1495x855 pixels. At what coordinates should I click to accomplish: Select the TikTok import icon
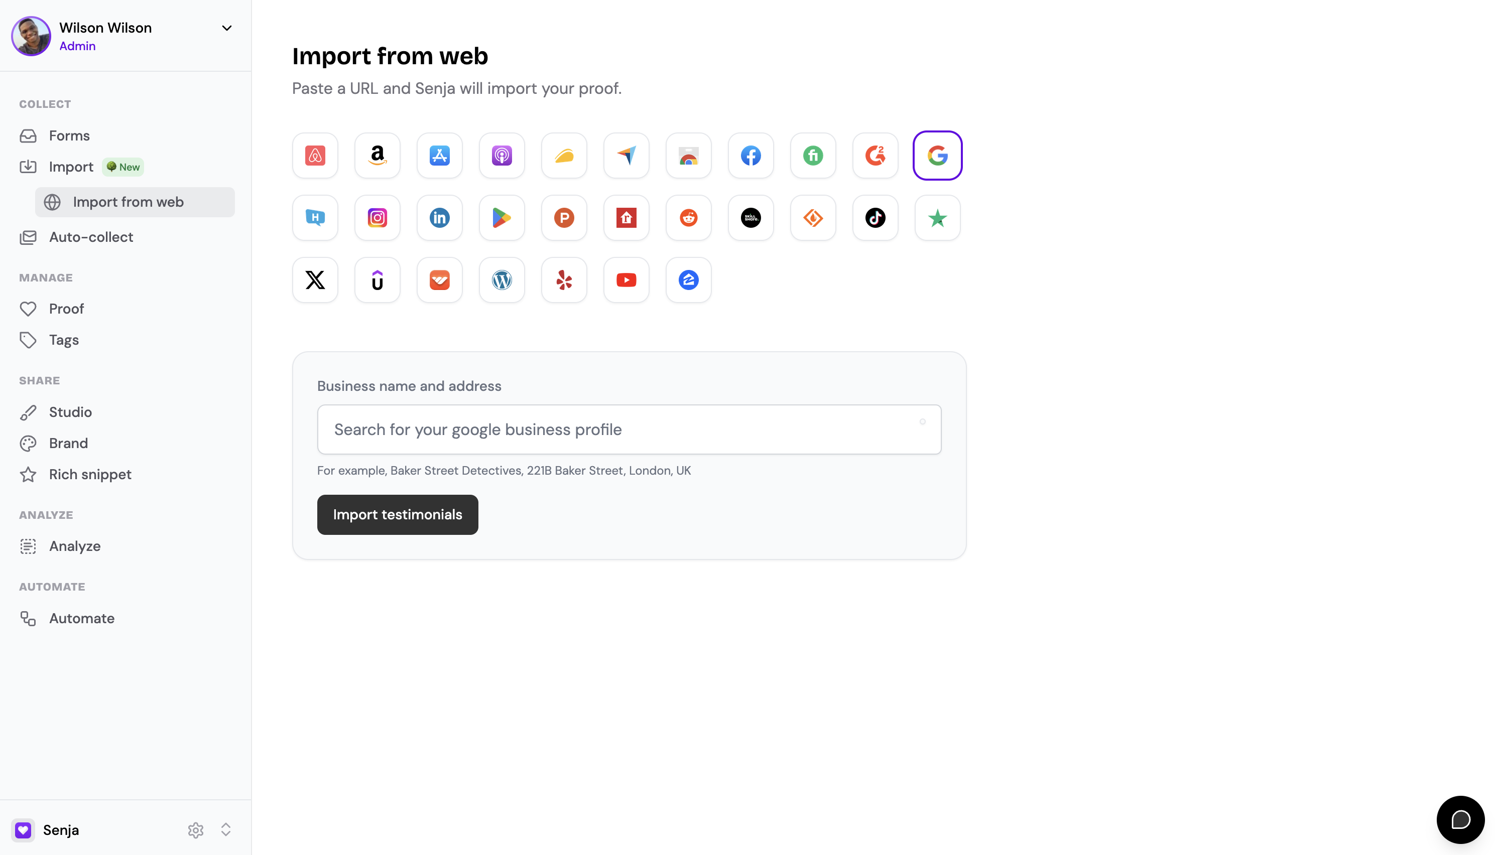coord(876,218)
